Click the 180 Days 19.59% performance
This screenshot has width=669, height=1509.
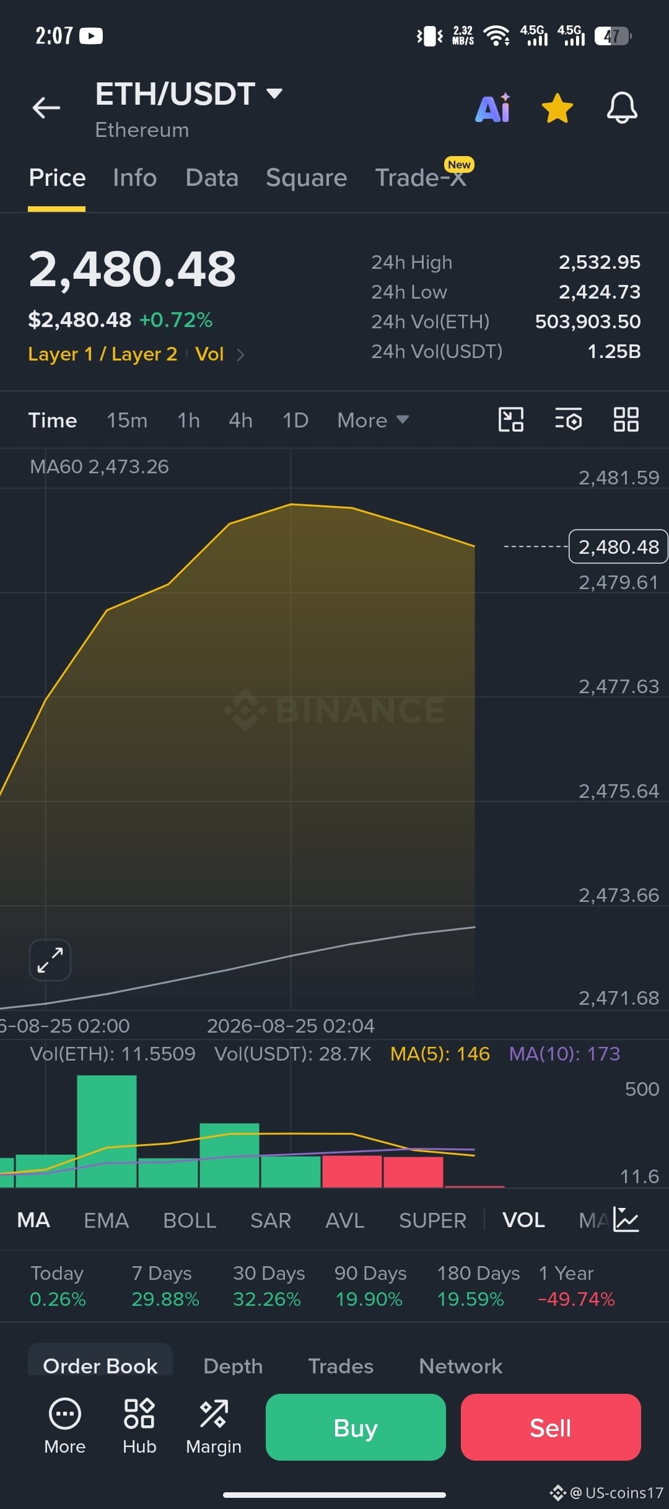coord(478,1286)
